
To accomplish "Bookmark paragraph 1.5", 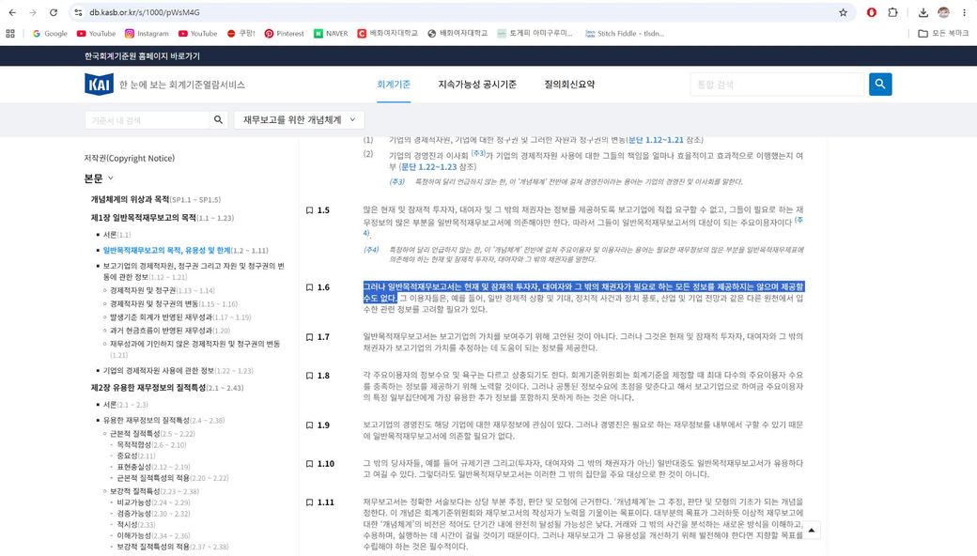I will [309, 210].
